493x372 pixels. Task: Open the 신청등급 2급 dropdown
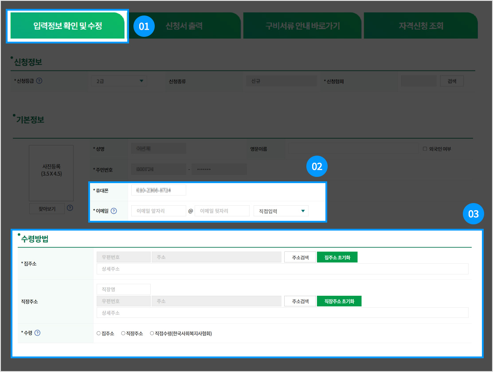coord(119,81)
